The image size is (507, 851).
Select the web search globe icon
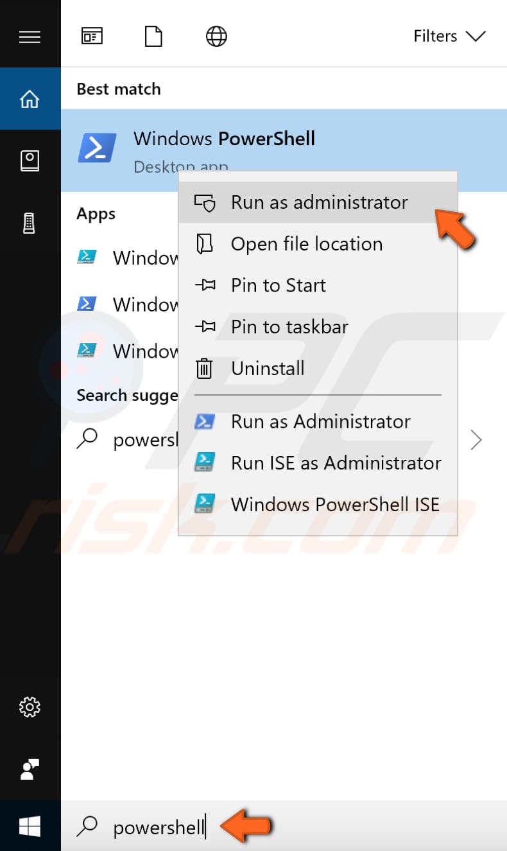coord(216,36)
